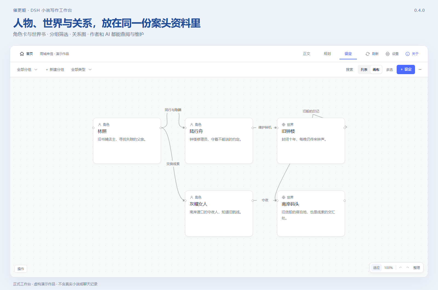The width and height of the screenshot is (438, 290).
Task: Click the 旧船的印记 relation label
Action: coord(311,111)
